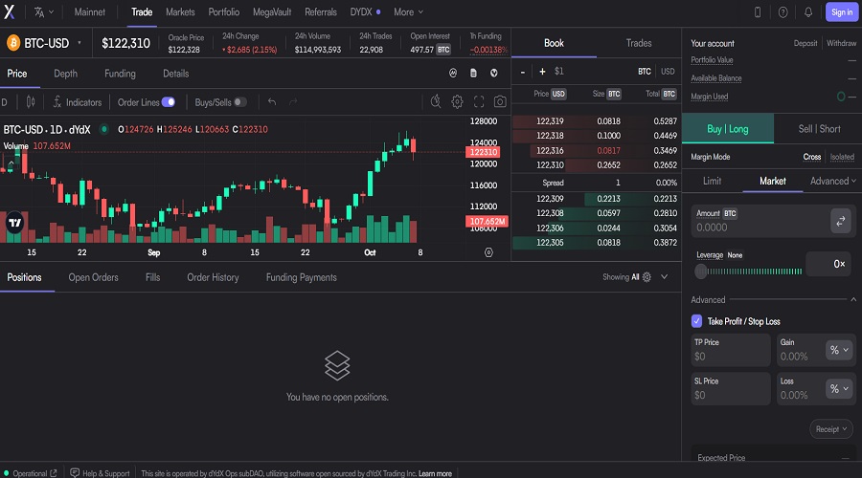Click the TP Price field

(731, 350)
